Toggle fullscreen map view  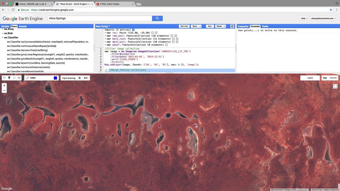335,86
